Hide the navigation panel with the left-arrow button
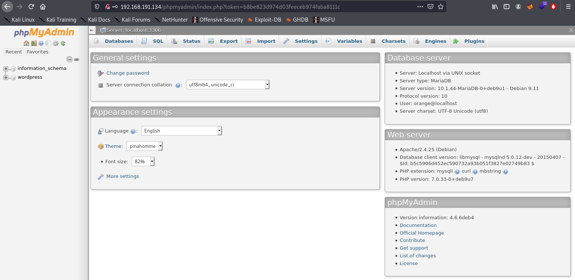Viewport: 575px width, 280px height. [x=92, y=30]
